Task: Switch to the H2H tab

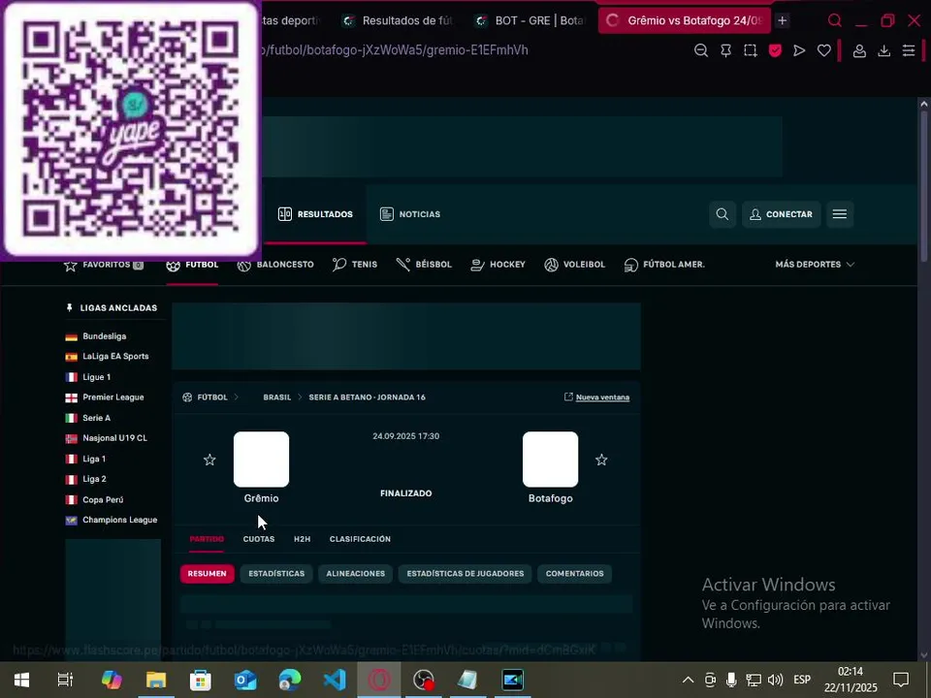Action: [x=303, y=540]
